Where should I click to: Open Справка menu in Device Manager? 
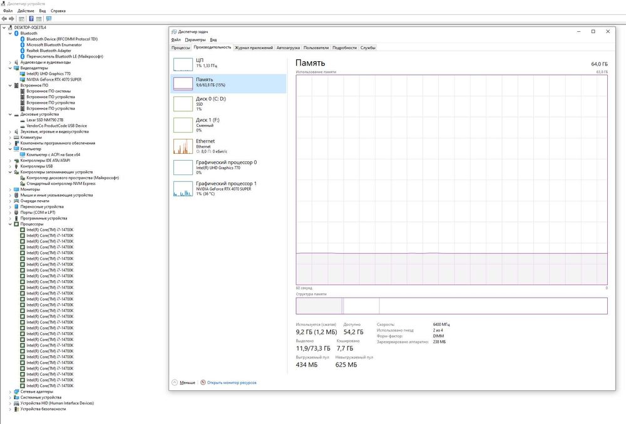[58, 11]
